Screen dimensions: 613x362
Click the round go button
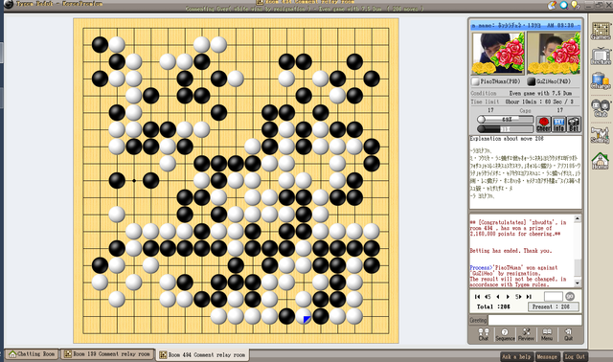tap(570, 296)
